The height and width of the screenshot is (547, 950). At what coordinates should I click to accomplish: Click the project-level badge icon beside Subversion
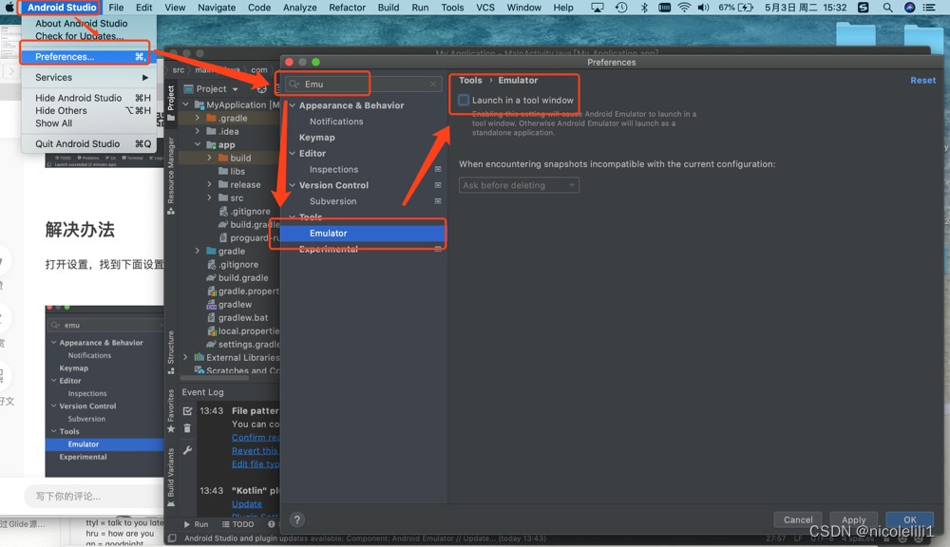(438, 201)
